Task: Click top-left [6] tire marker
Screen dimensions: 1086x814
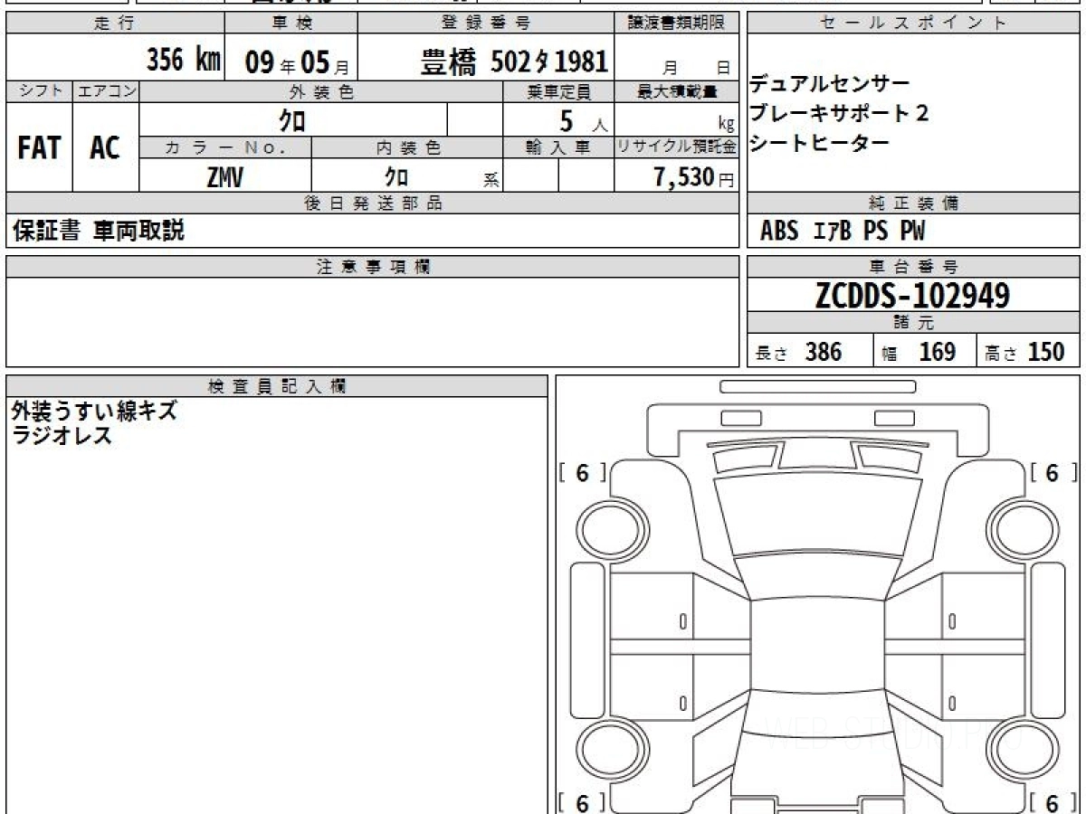Action: (x=582, y=473)
